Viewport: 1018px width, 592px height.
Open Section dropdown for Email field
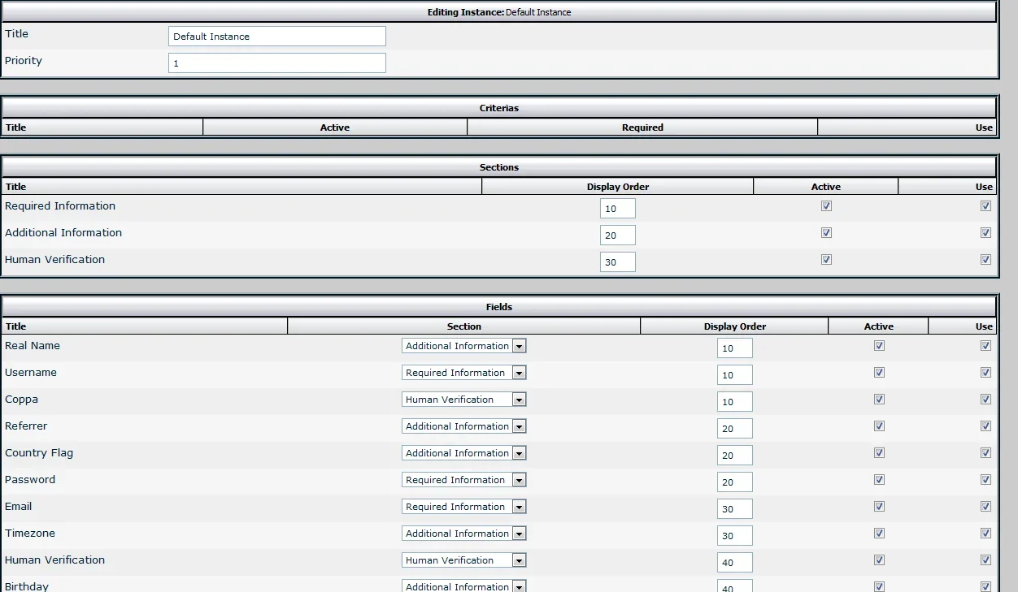[x=464, y=507]
